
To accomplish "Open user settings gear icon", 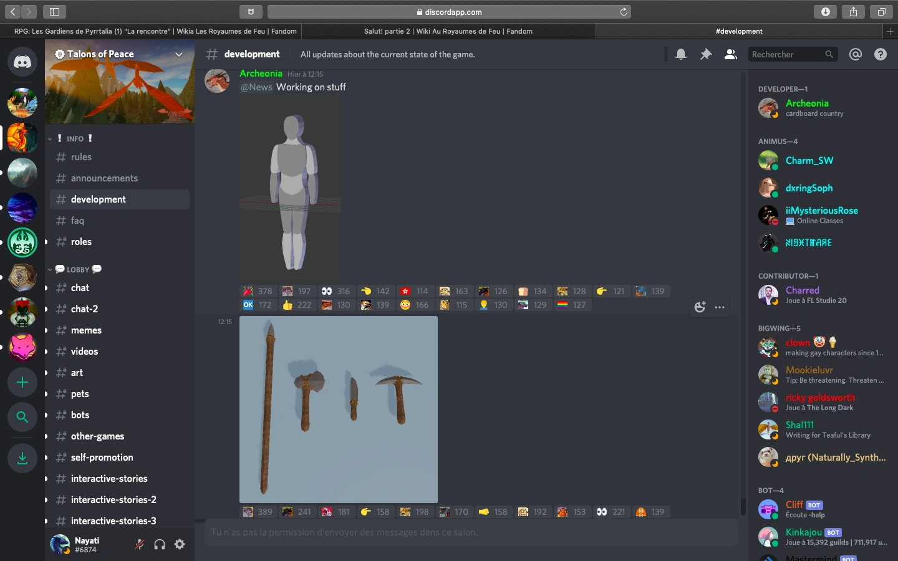I will click(180, 544).
